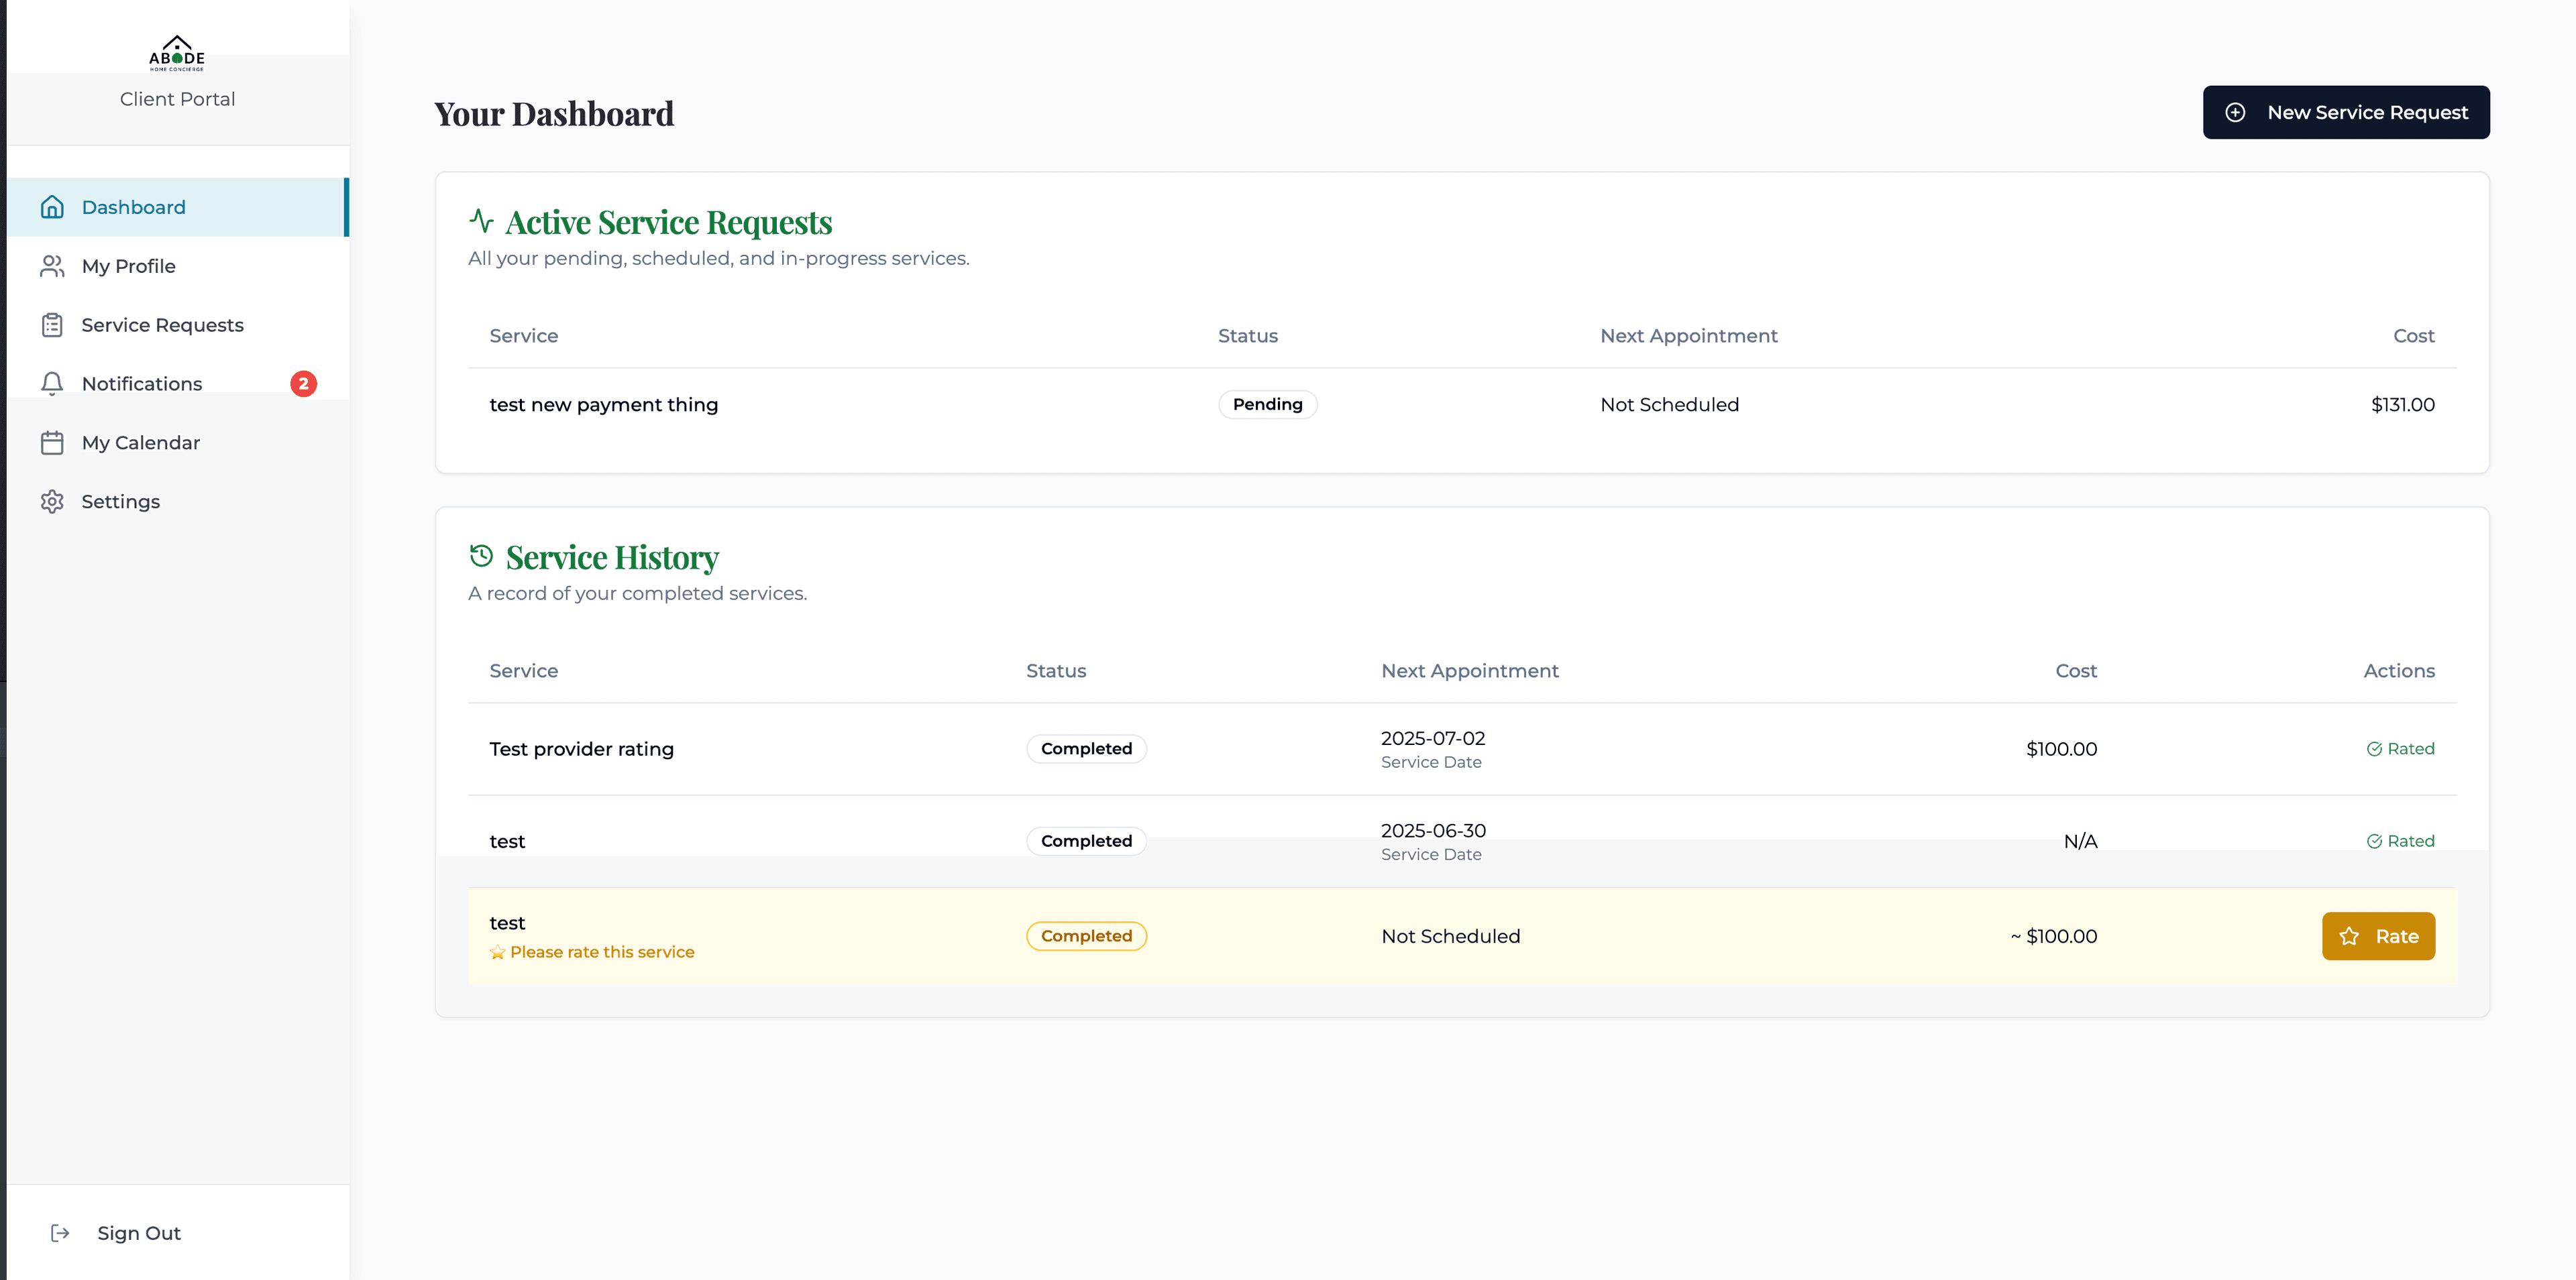This screenshot has width=2576, height=1280.
Task: Click the Sign Out arrow icon
Action: click(x=60, y=1232)
